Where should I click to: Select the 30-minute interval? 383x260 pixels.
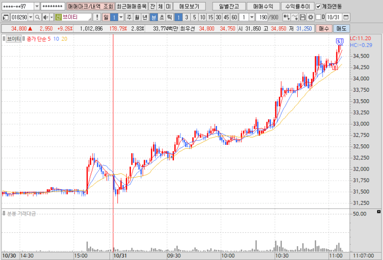[x=219, y=17]
